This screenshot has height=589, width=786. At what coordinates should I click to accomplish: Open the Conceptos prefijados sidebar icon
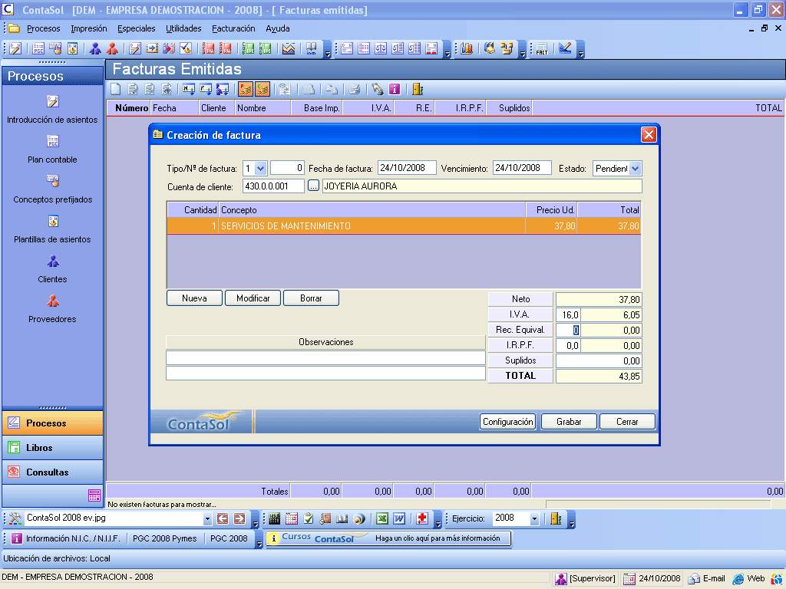(x=53, y=181)
